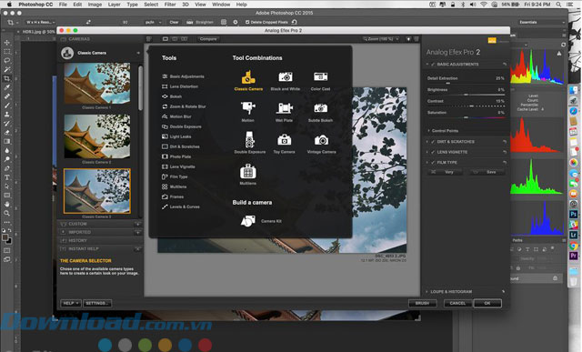Open the Classic Camera selector dropdown
Image resolution: width=582 pixels, height=352 pixels.
point(100,53)
